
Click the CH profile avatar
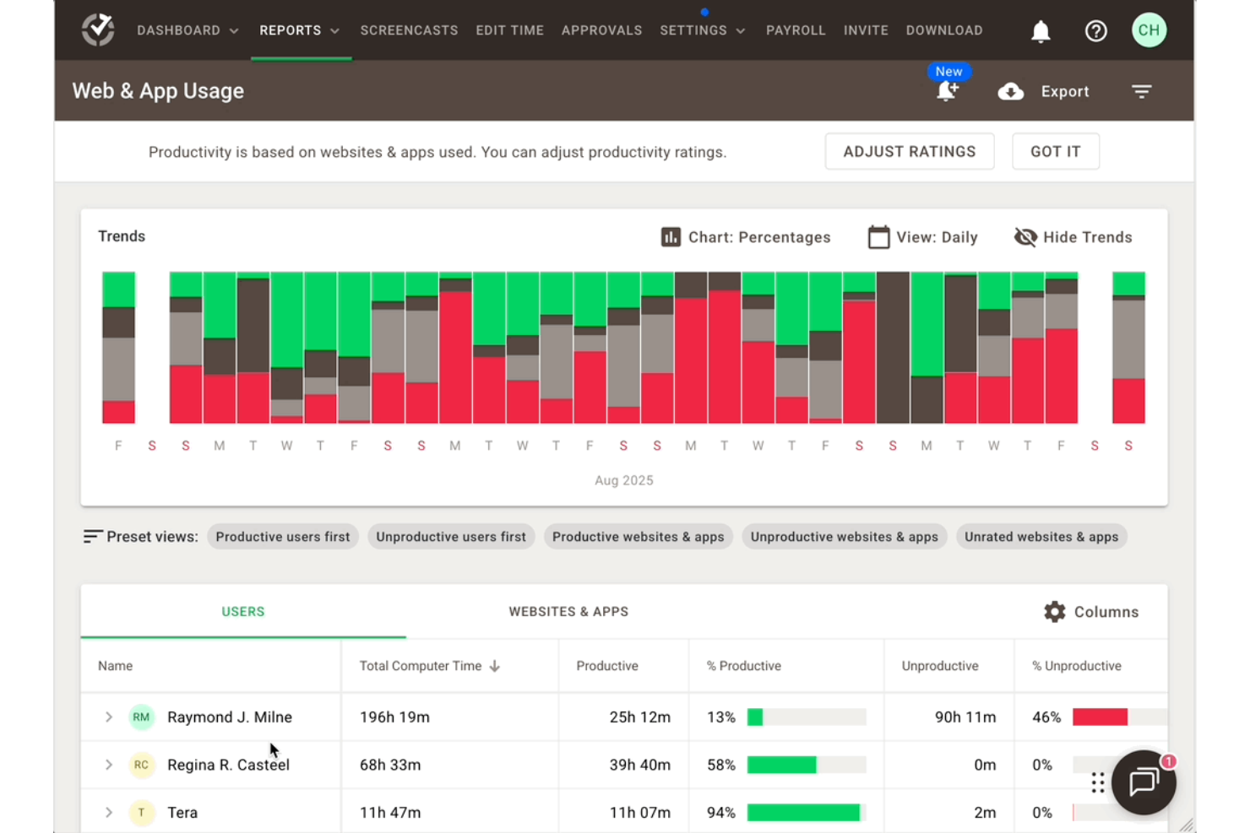pos(1149,30)
